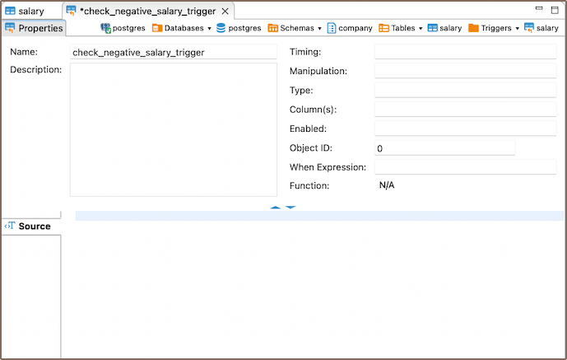Image resolution: width=567 pixels, height=360 pixels.
Task: Click the Triggers folder icon
Action: click(474, 28)
